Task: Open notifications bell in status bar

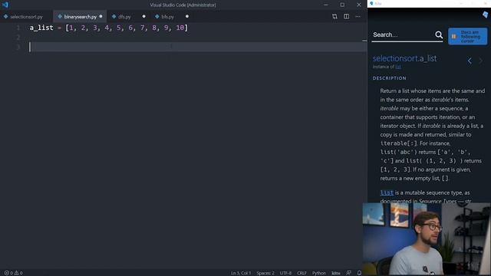Action: (359, 273)
